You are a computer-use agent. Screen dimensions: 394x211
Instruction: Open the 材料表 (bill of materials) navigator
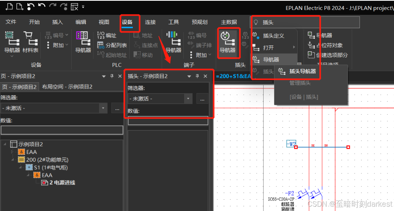pos(30,42)
